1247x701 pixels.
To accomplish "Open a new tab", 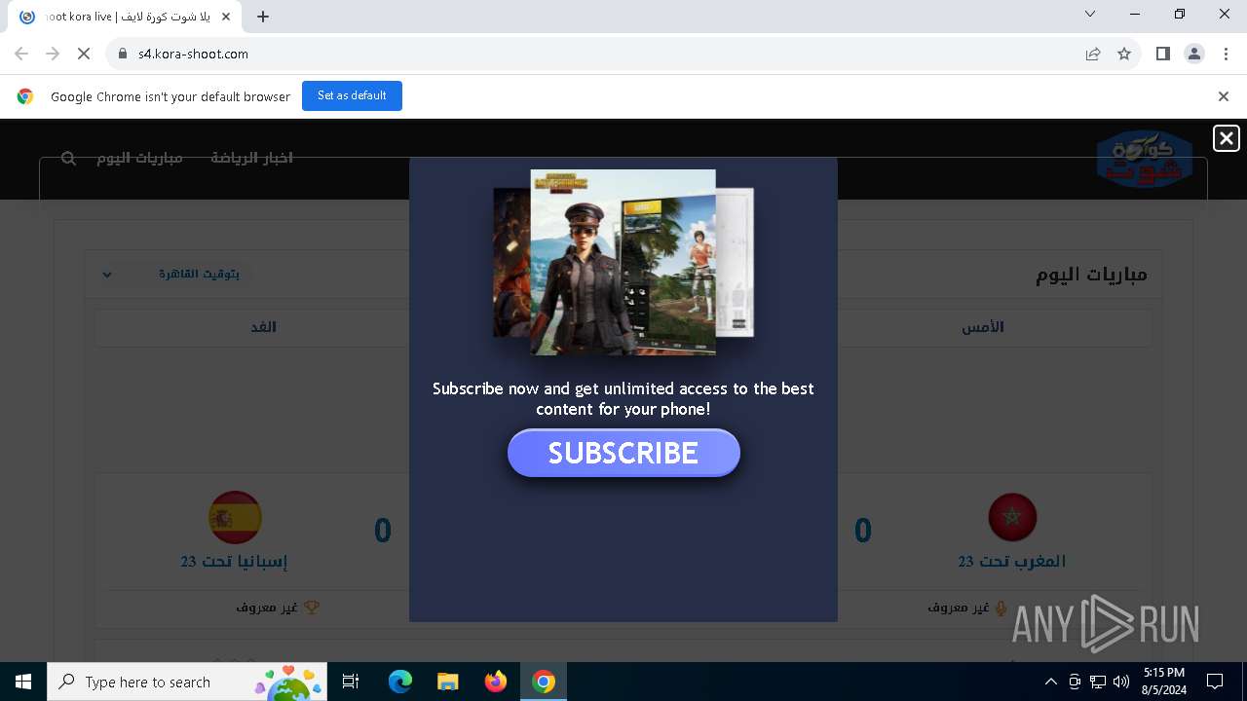I will pyautogui.click(x=263, y=17).
